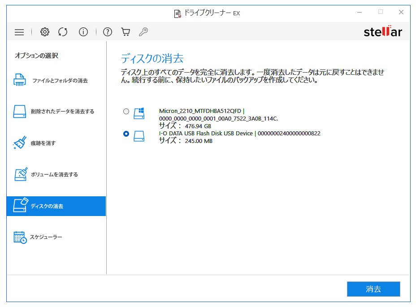Click the application icon in the title bar

(x=178, y=13)
